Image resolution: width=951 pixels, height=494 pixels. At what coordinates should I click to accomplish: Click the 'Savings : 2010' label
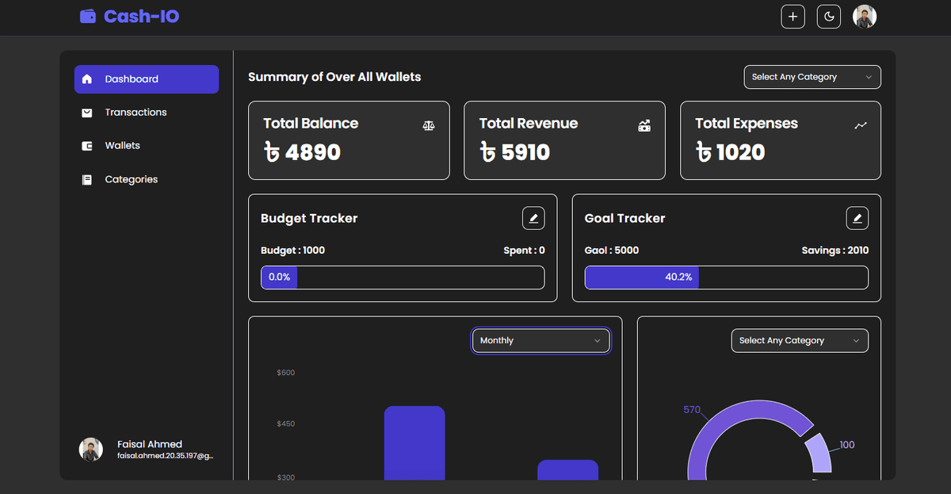tap(835, 251)
